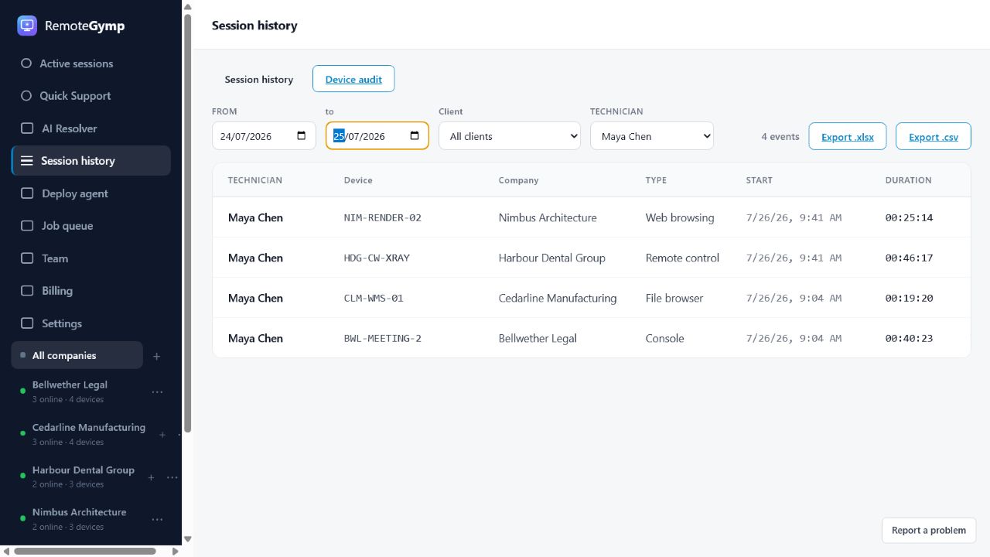The width and height of the screenshot is (990, 557).
Task: Click the plus icon beside All companies
Action: click(157, 357)
